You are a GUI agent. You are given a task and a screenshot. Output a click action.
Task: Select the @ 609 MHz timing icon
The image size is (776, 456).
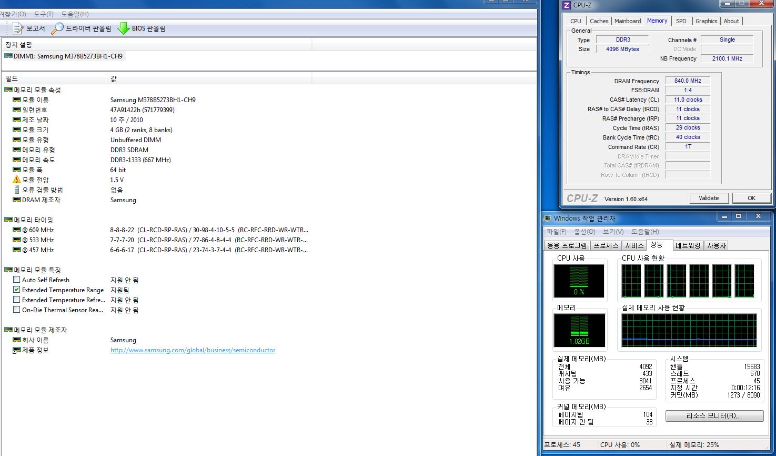17,230
